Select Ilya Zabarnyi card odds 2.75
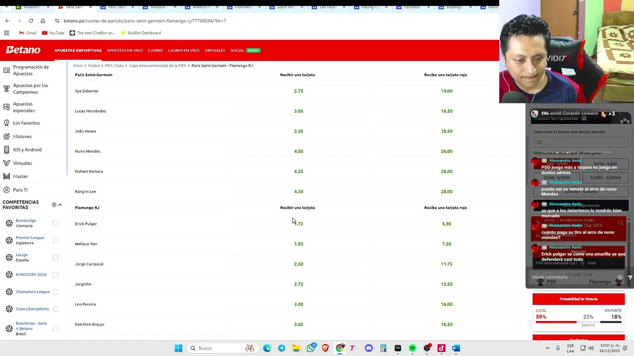 (298, 91)
